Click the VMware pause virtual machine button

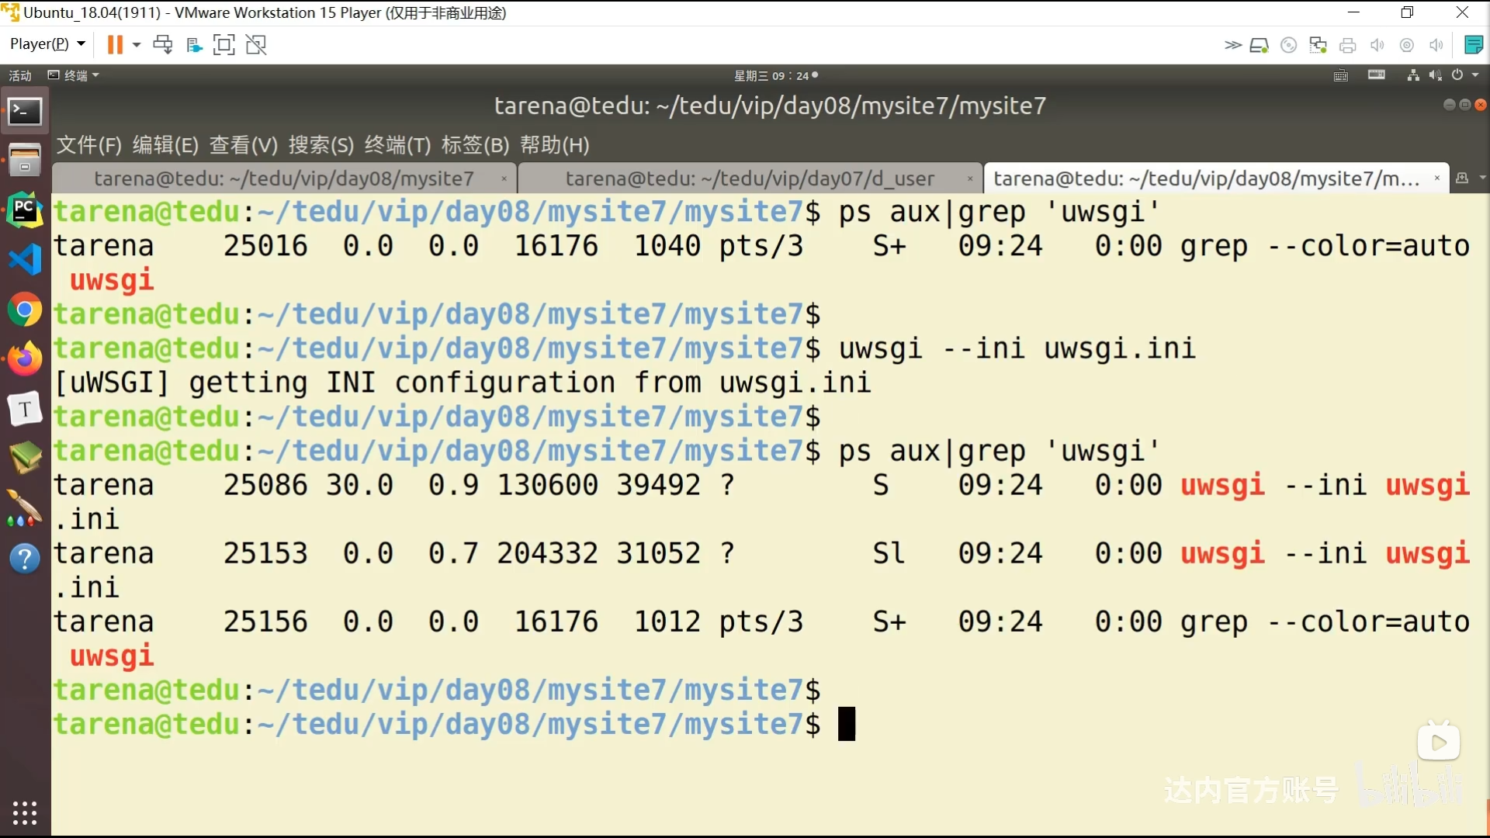coord(115,44)
